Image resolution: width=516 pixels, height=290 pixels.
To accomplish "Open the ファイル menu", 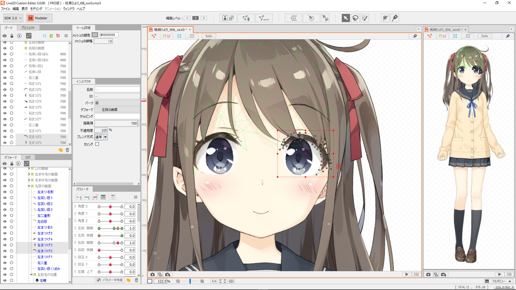I will [x=6, y=8].
